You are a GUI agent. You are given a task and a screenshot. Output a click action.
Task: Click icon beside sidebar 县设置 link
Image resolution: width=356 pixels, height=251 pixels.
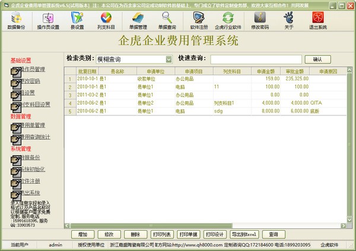16,96
